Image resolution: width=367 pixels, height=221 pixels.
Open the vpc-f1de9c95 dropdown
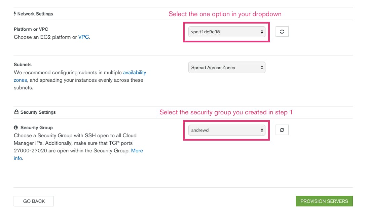227,32
